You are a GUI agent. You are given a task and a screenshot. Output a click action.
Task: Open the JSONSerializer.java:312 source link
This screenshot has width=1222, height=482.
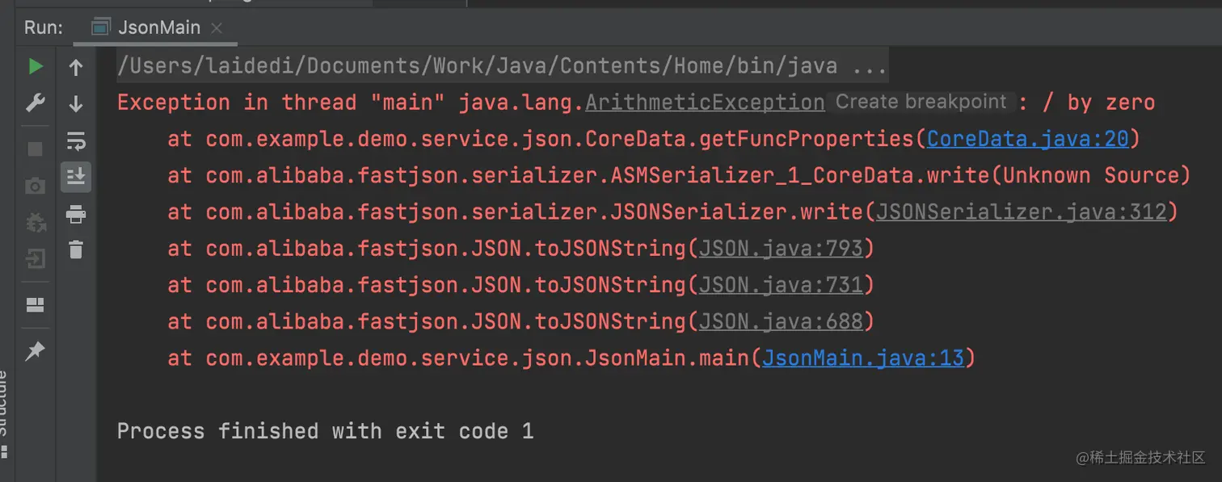(x=1022, y=212)
